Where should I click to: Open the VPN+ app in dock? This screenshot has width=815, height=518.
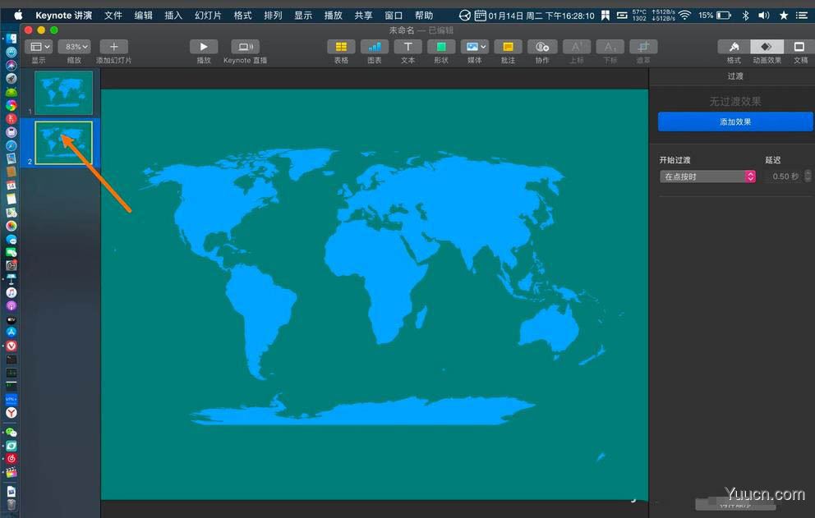[12, 399]
